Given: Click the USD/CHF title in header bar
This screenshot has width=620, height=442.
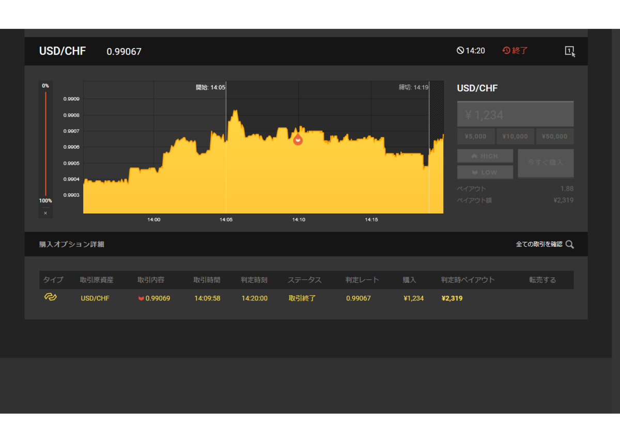Looking at the screenshot, I should point(63,51).
